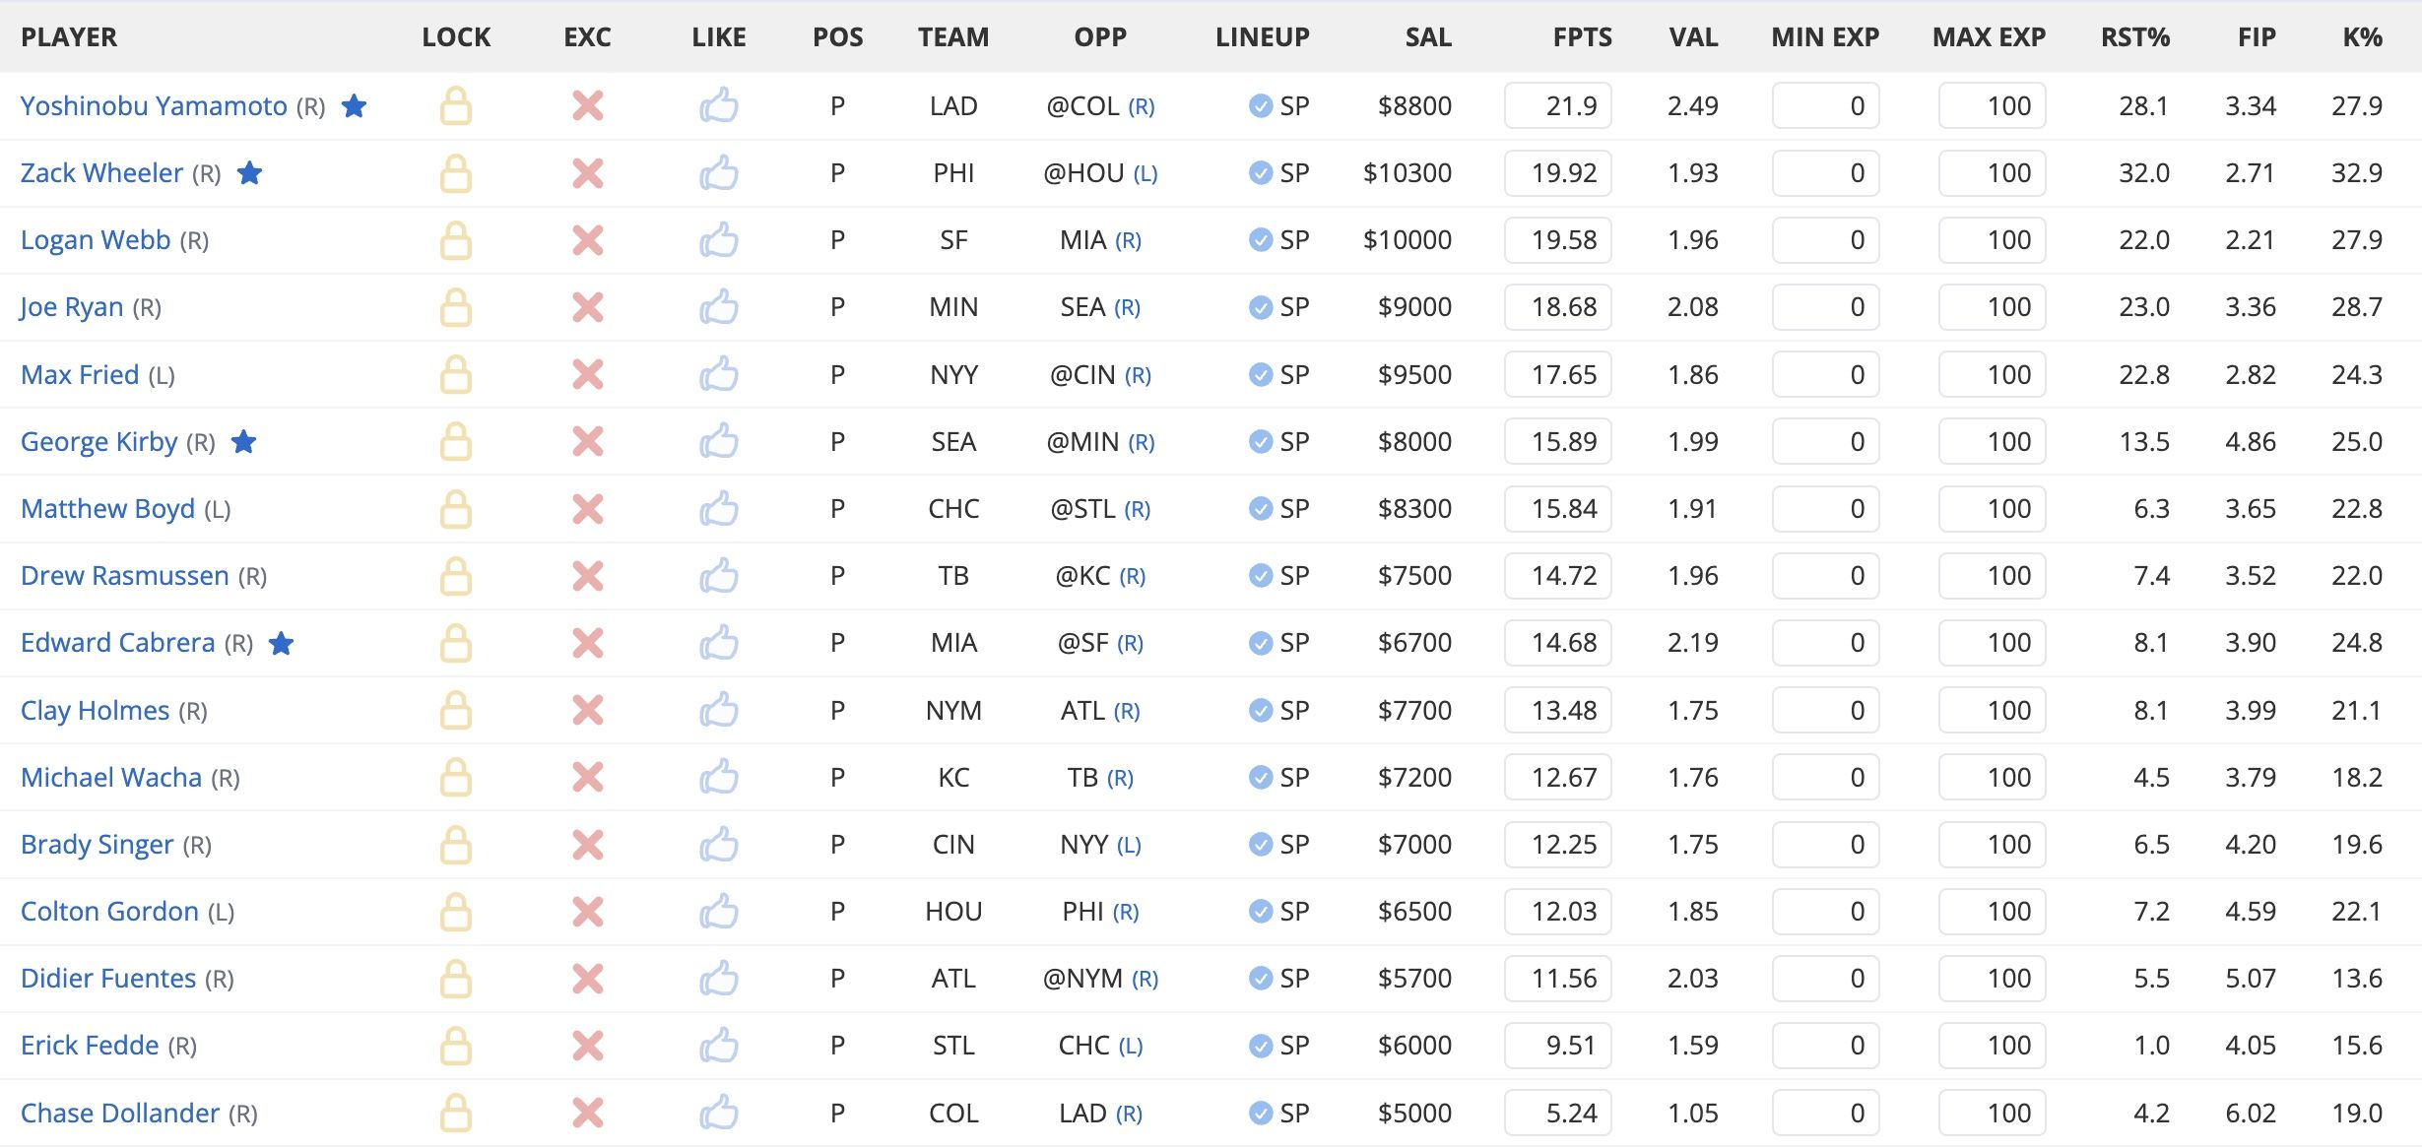Lock Max Fried into lineups
This screenshot has width=2422, height=1148.
tap(455, 374)
